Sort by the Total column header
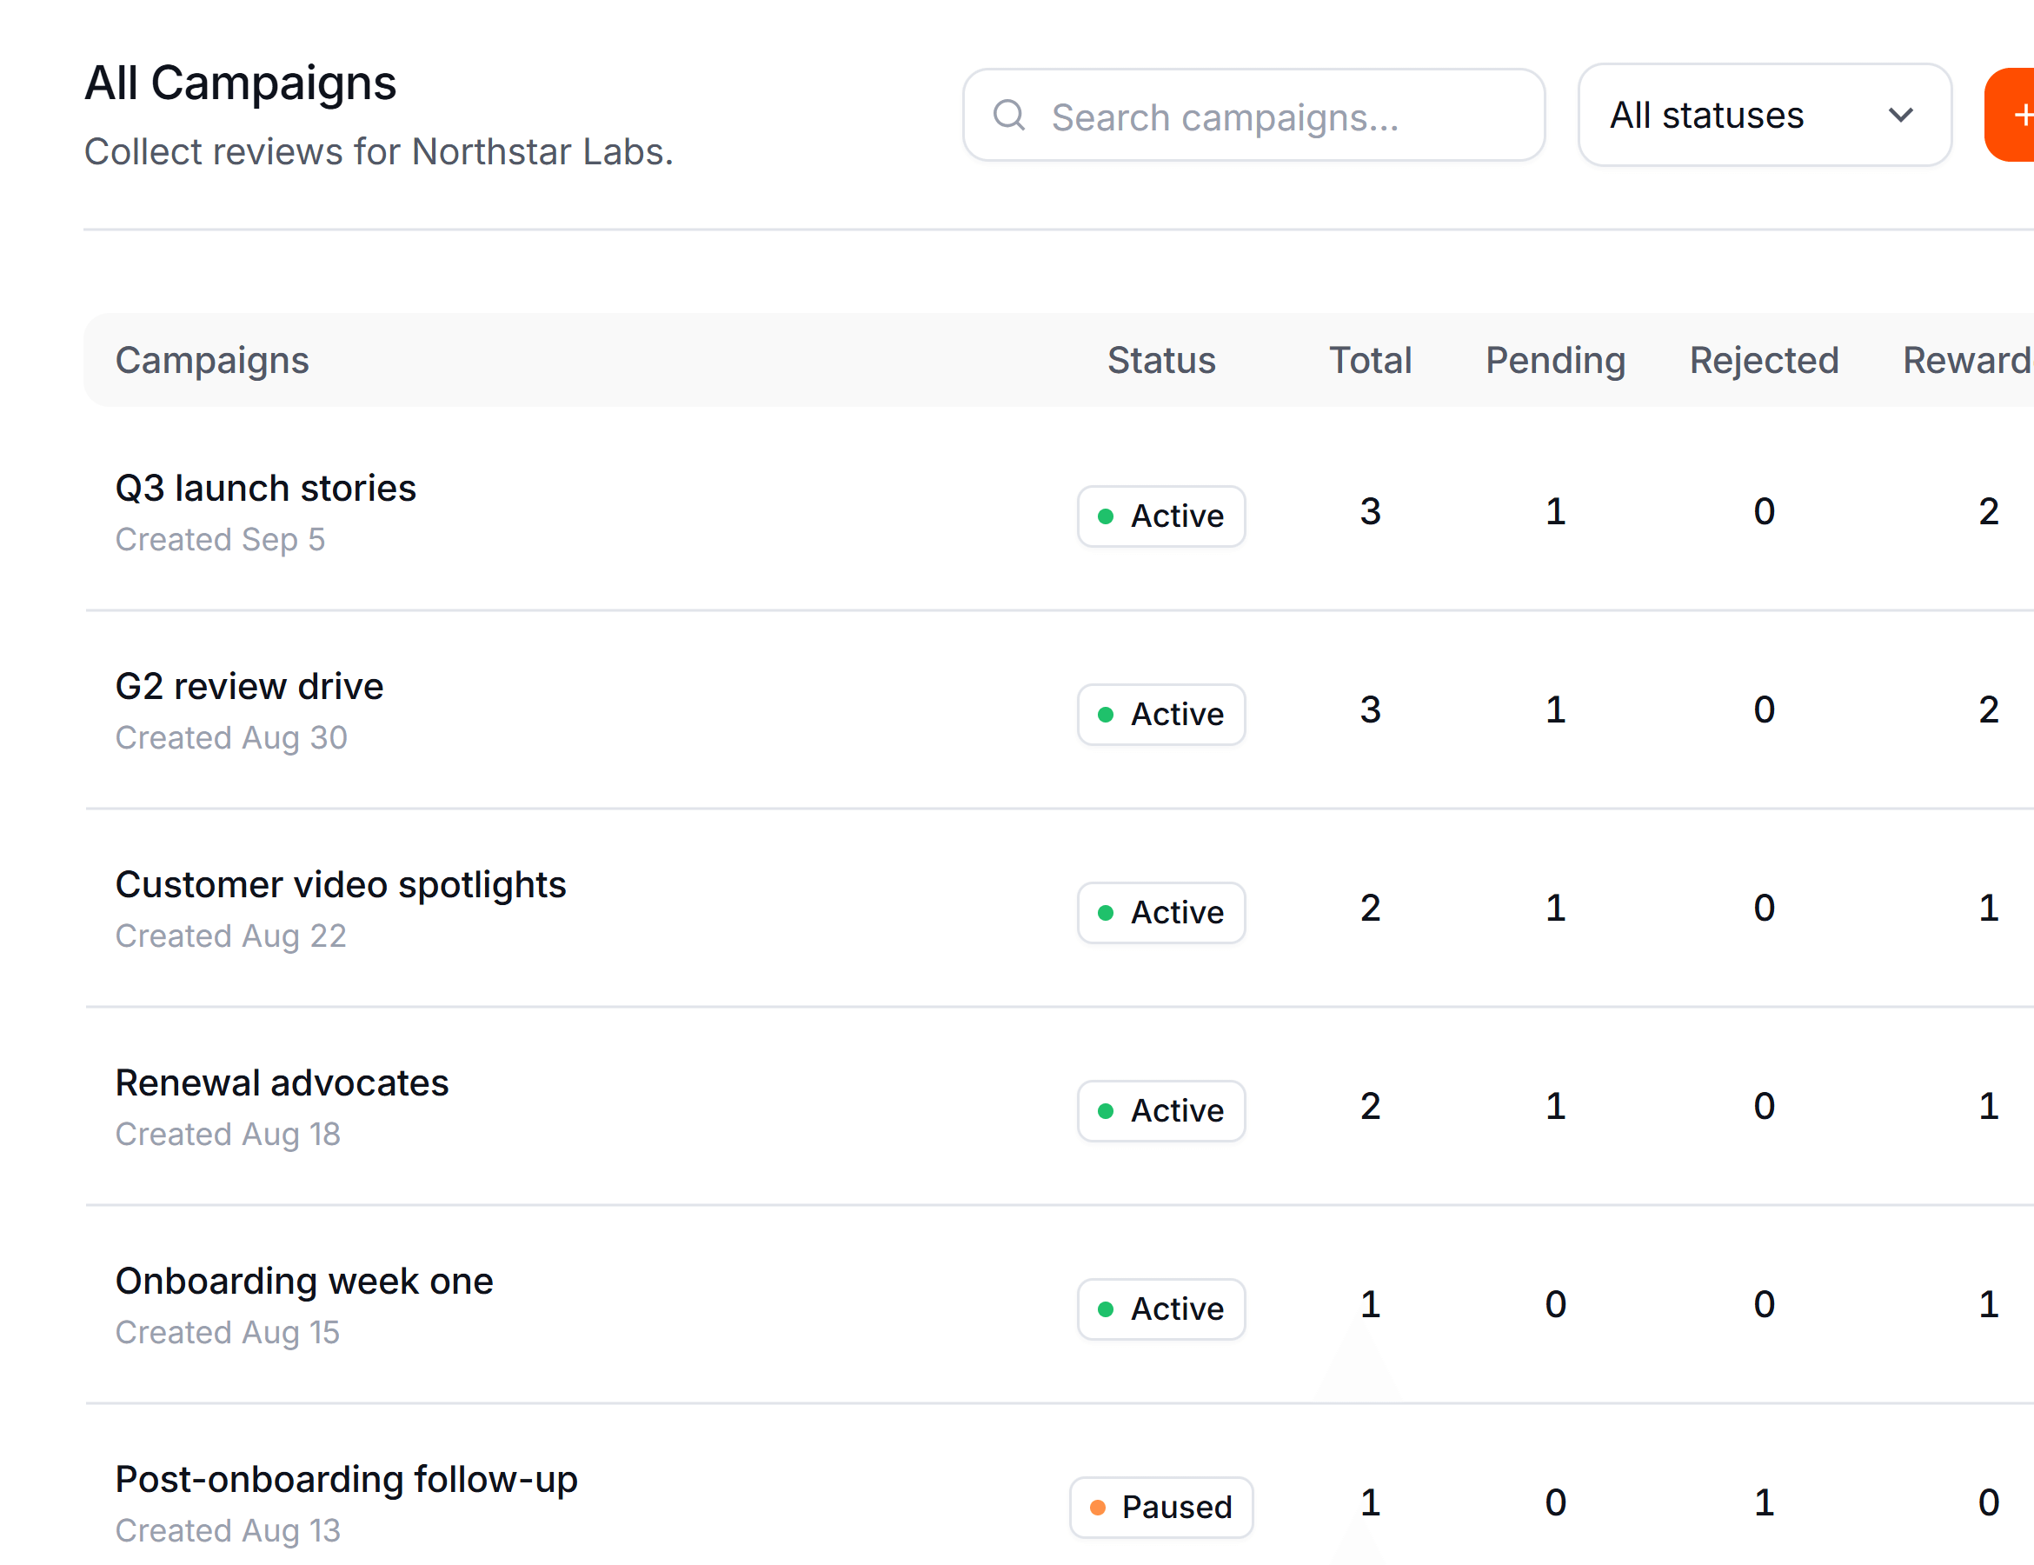Screen dimensions: 2034x1565 pos(1370,361)
